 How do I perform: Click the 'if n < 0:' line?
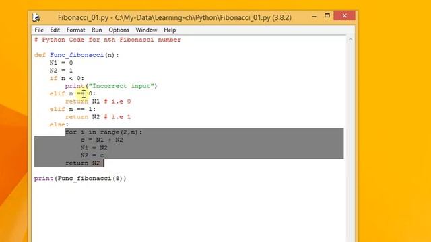[x=67, y=78]
